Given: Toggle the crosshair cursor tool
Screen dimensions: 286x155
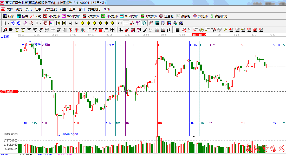Looking at the screenshot, I should tap(126, 23).
